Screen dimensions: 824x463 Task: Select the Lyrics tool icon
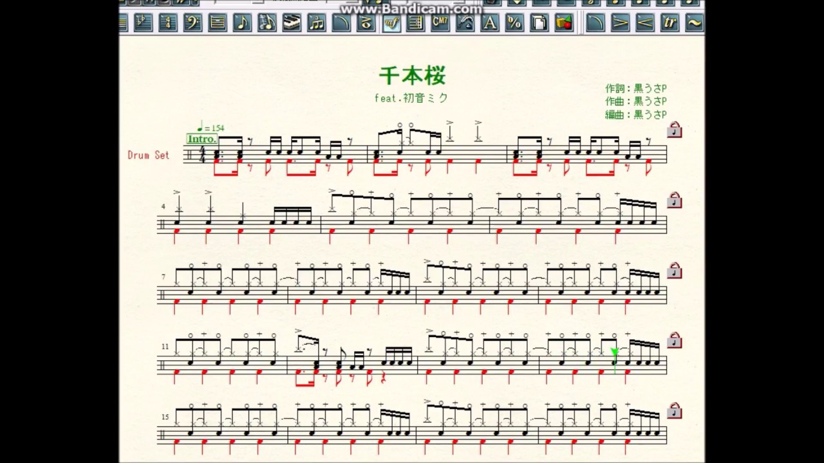click(465, 23)
